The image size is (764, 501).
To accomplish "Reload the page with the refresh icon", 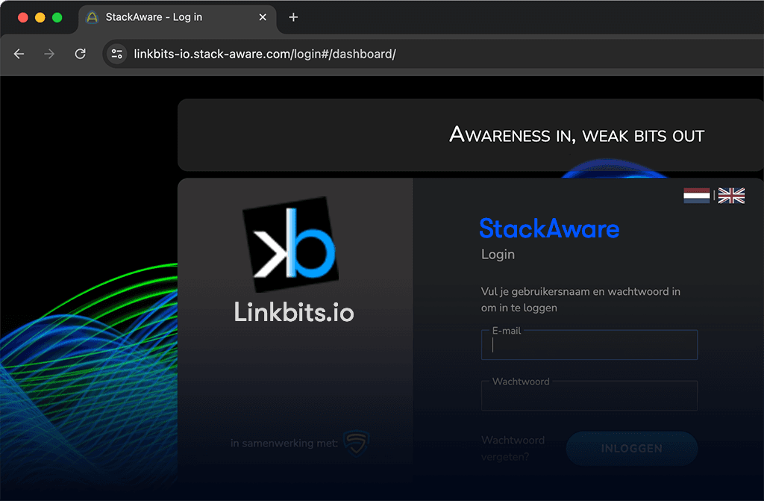I will tap(81, 54).
